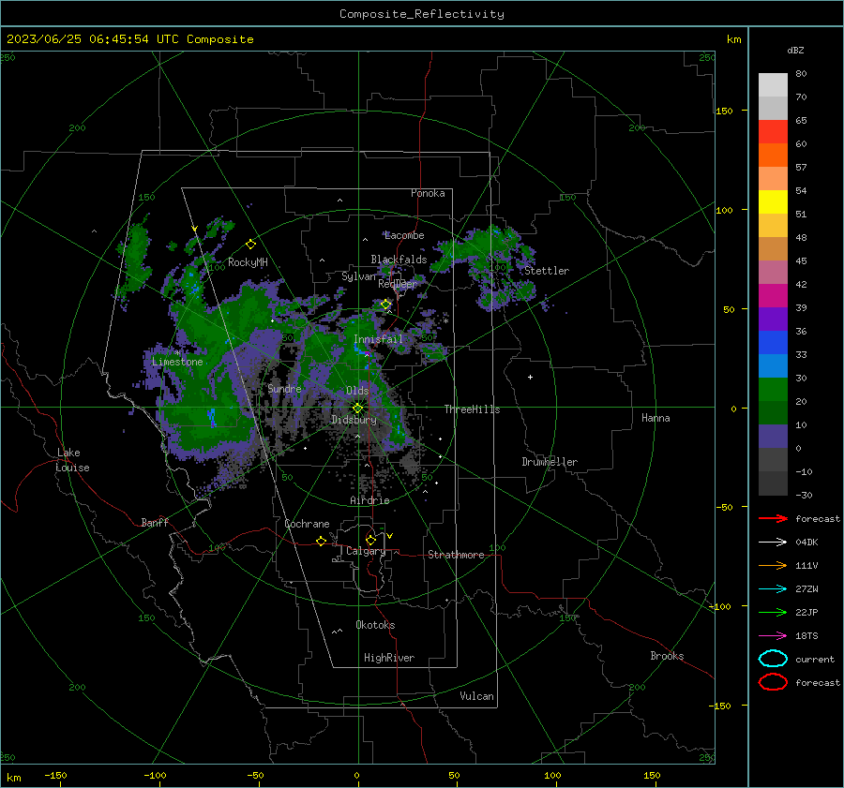
Task: Click the -100 tick on bottom km axis
Action: (155, 776)
